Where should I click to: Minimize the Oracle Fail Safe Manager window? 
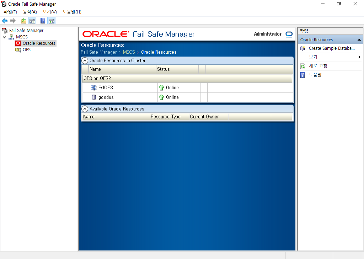tap(323, 4)
